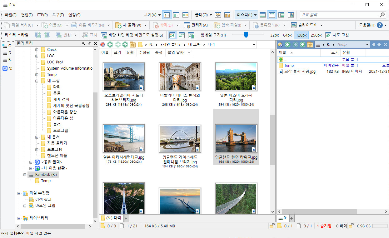Viewport: 389px width, 238px height.
Task: Open the help question mark icon
Action: click(380, 25)
